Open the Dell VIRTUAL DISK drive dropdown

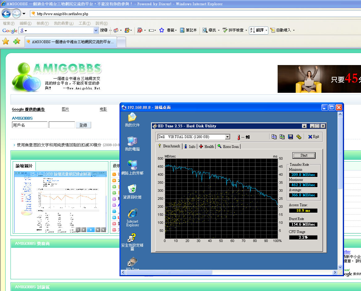(x=227, y=137)
